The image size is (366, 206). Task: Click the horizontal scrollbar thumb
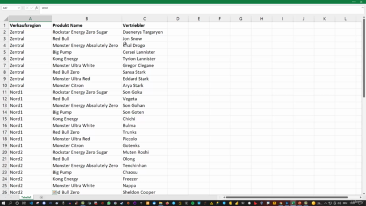pos(287,197)
